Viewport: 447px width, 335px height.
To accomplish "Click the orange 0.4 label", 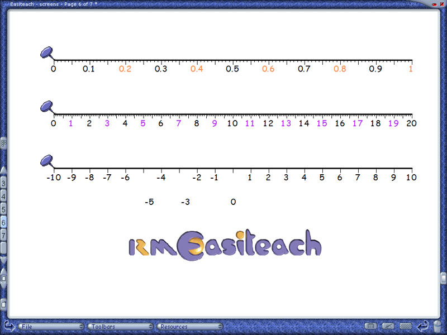I will pyautogui.click(x=197, y=69).
